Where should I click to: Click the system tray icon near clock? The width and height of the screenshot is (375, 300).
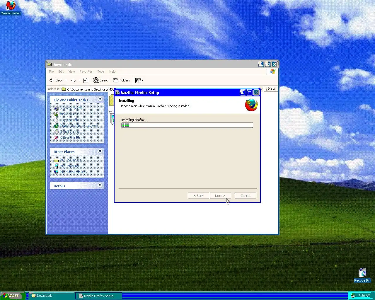[353, 296]
